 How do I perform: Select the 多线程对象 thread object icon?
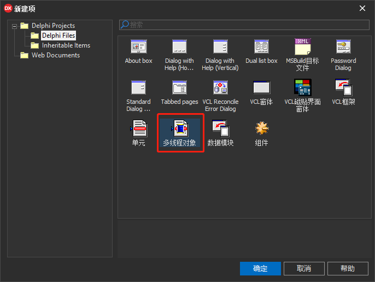point(180,128)
